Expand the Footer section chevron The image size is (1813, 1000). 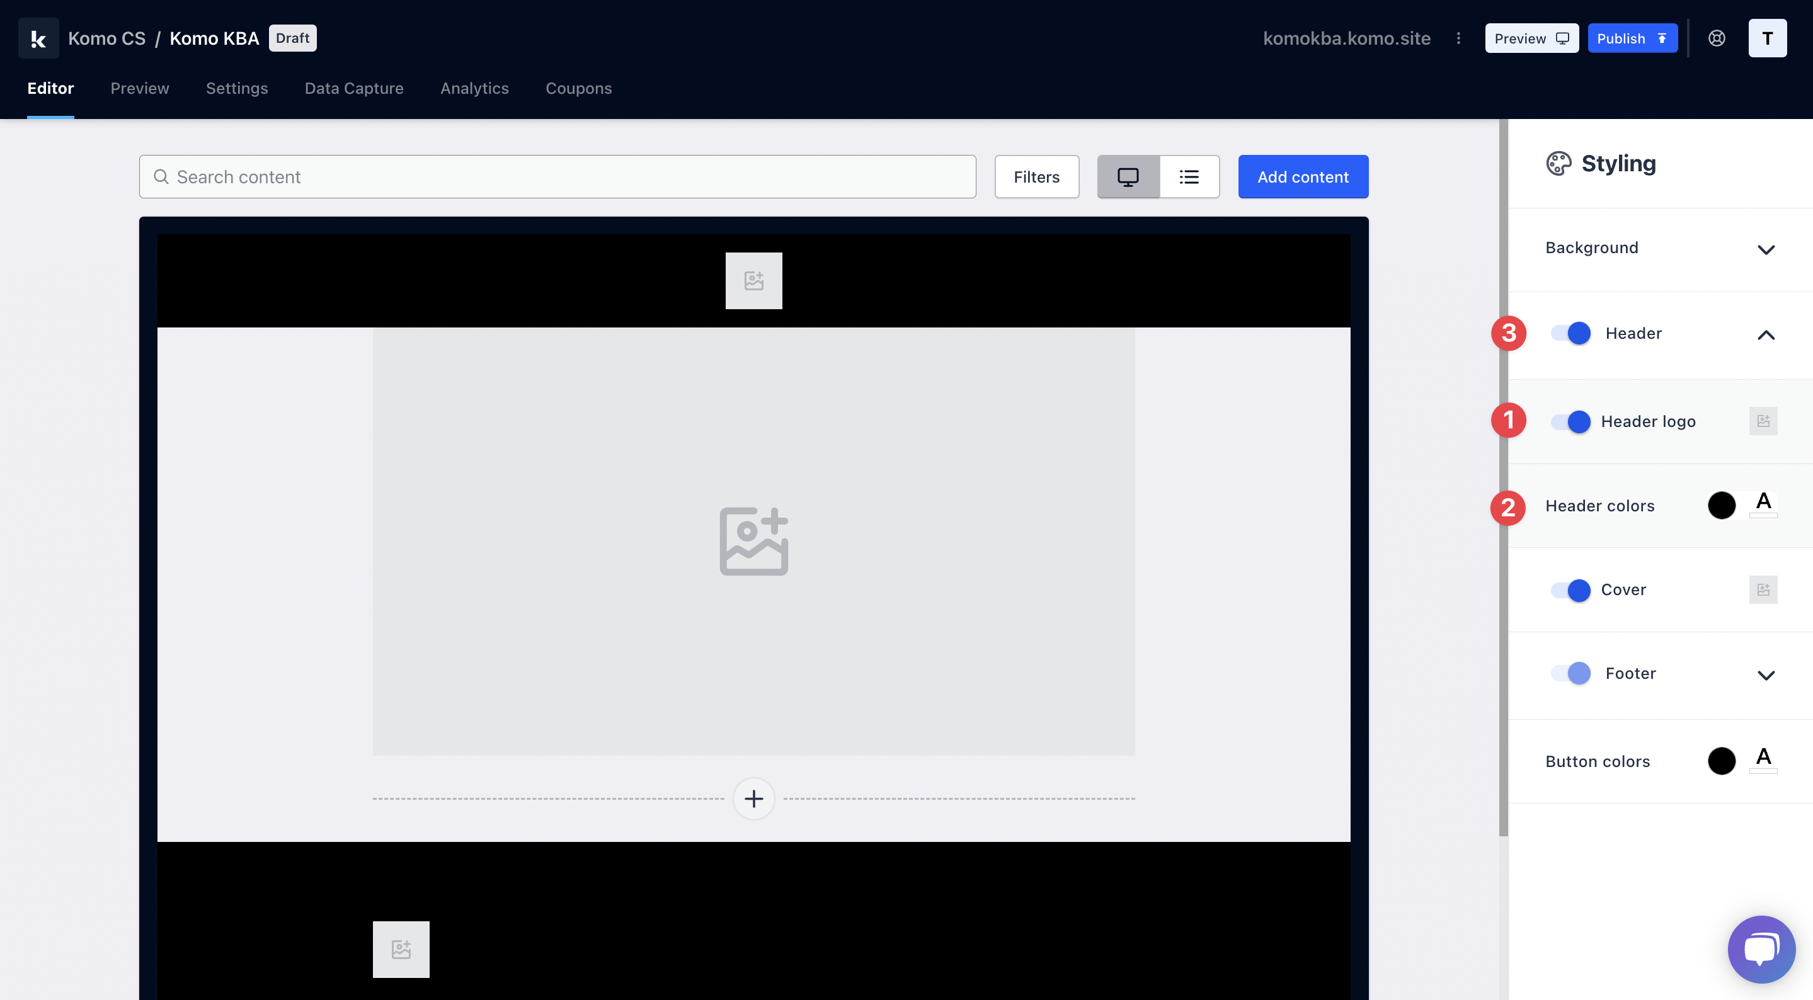(x=1766, y=675)
